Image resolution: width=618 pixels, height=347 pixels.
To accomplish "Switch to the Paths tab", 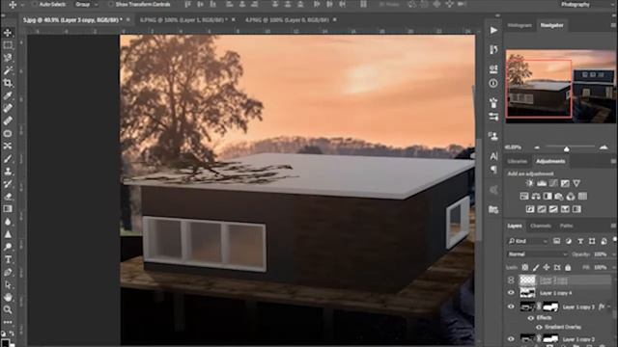I will pyautogui.click(x=567, y=226).
